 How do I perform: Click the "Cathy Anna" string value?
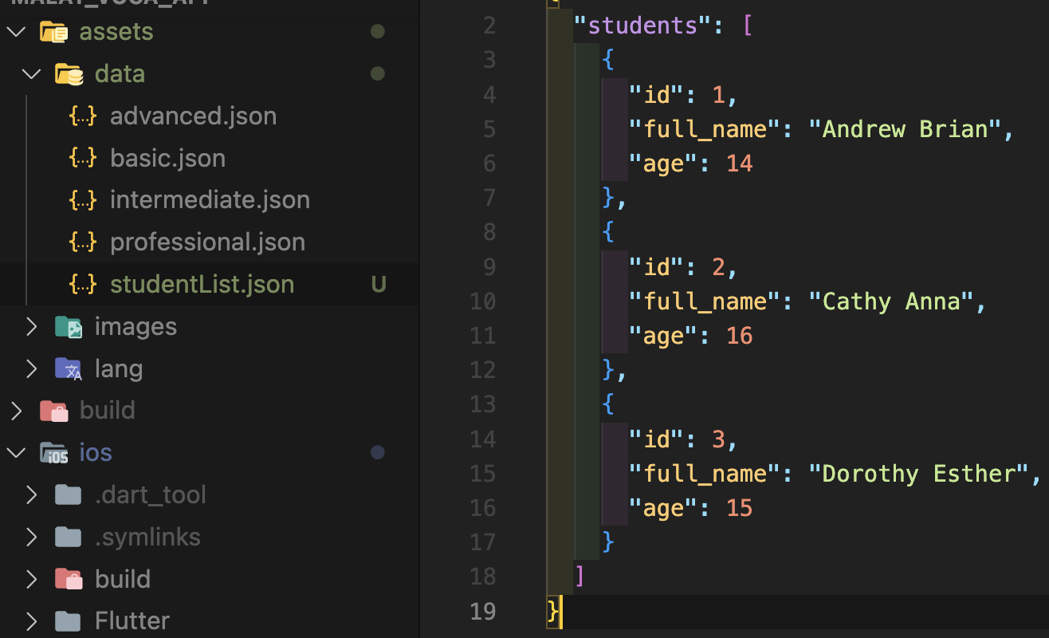891,301
